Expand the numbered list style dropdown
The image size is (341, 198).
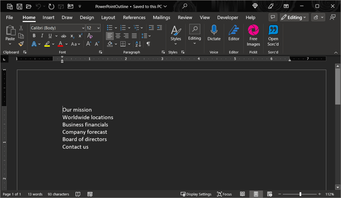pyautogui.click(x=129, y=28)
